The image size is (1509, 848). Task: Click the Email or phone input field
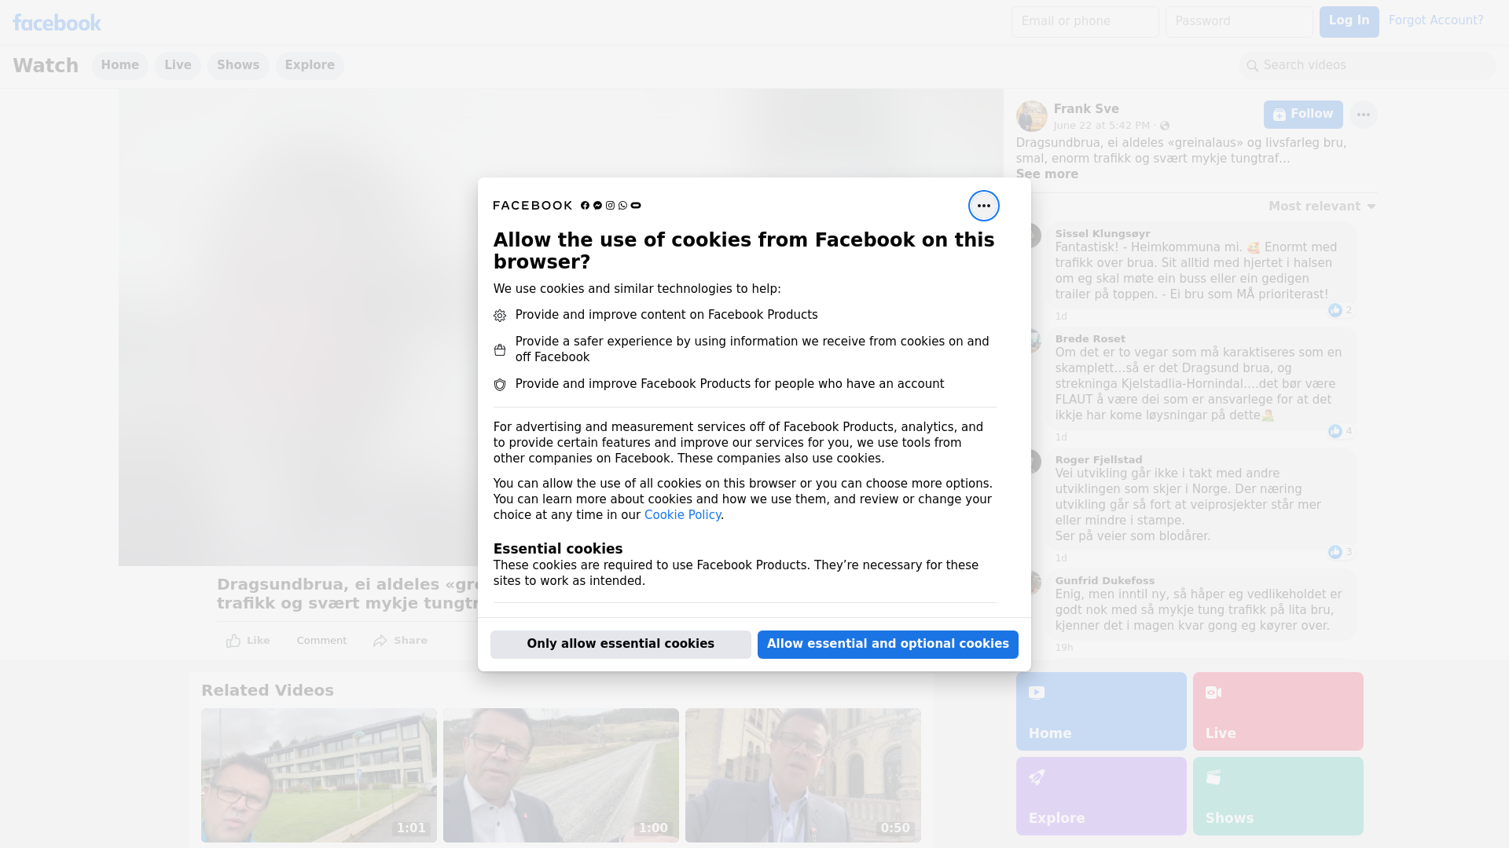[x=1085, y=22]
